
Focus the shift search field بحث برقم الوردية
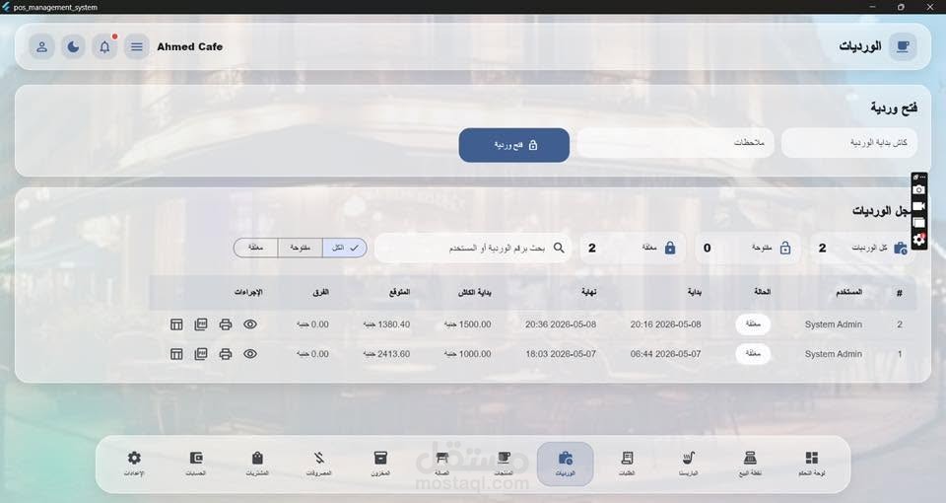472,249
